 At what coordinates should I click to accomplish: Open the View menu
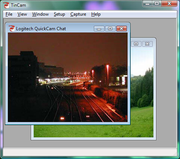click(x=22, y=14)
